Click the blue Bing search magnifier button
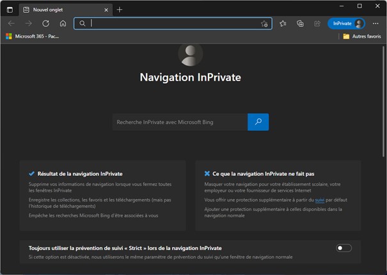 tap(258, 122)
